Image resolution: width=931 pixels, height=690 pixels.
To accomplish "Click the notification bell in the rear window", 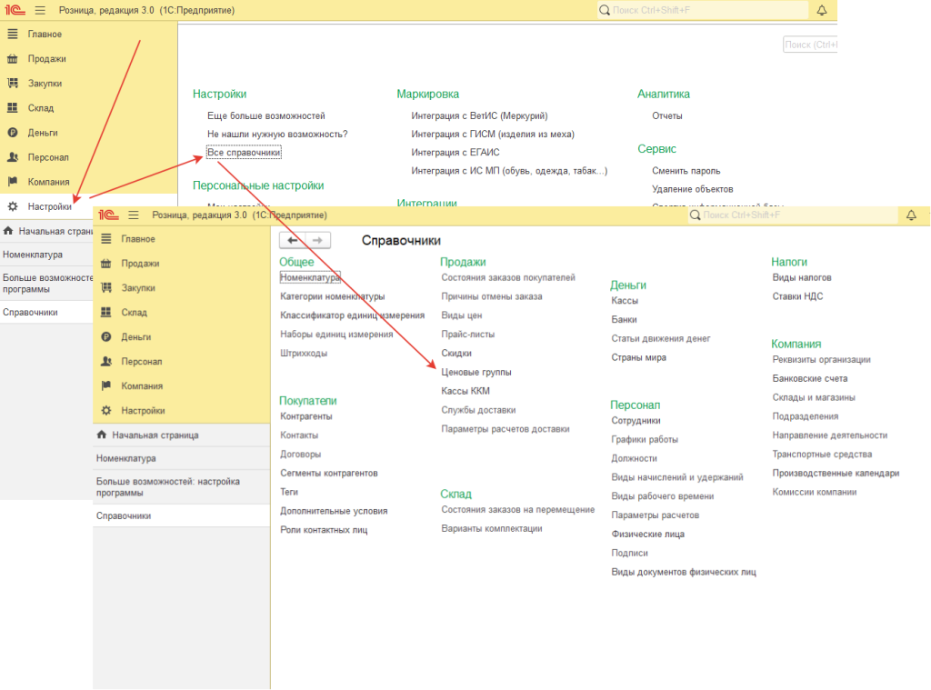I will click(x=822, y=10).
